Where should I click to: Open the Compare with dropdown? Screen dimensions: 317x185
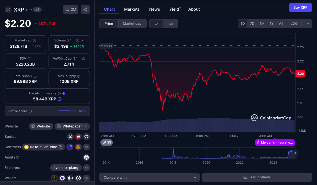pyautogui.click(x=149, y=177)
